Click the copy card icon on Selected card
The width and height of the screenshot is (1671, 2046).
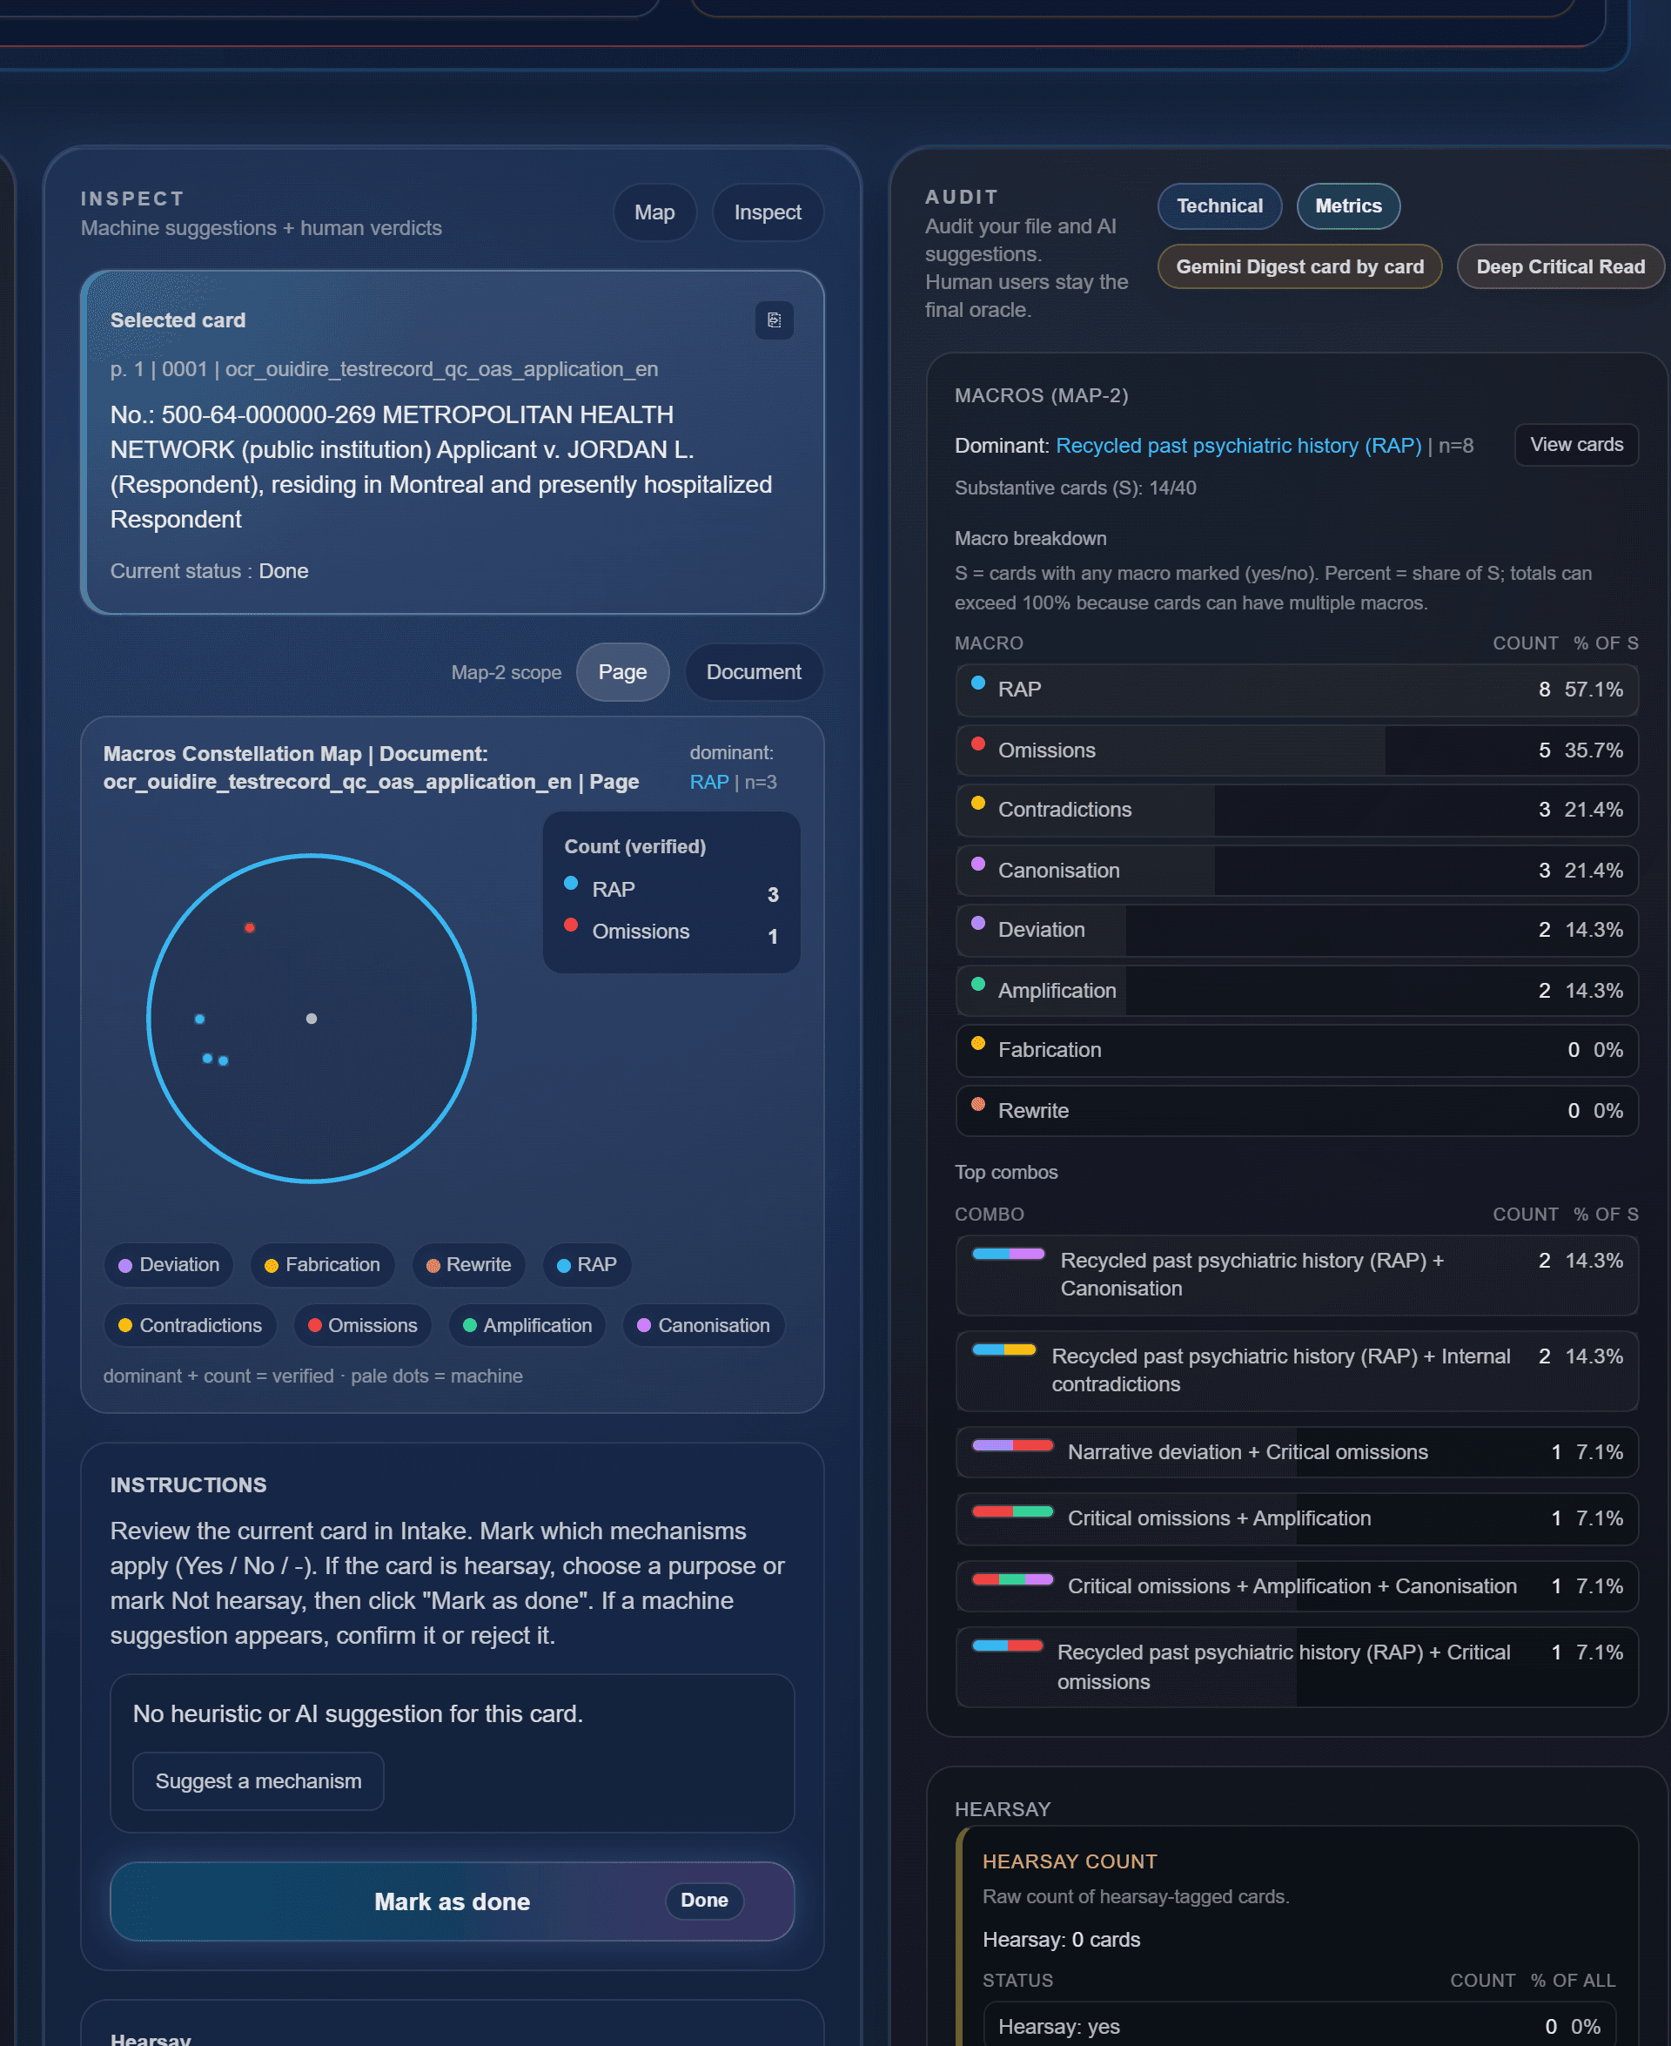click(774, 320)
